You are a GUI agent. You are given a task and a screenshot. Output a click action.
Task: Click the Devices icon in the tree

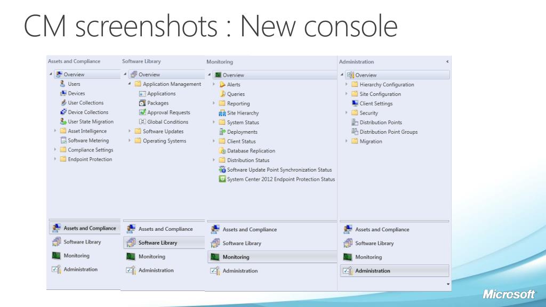63,93
